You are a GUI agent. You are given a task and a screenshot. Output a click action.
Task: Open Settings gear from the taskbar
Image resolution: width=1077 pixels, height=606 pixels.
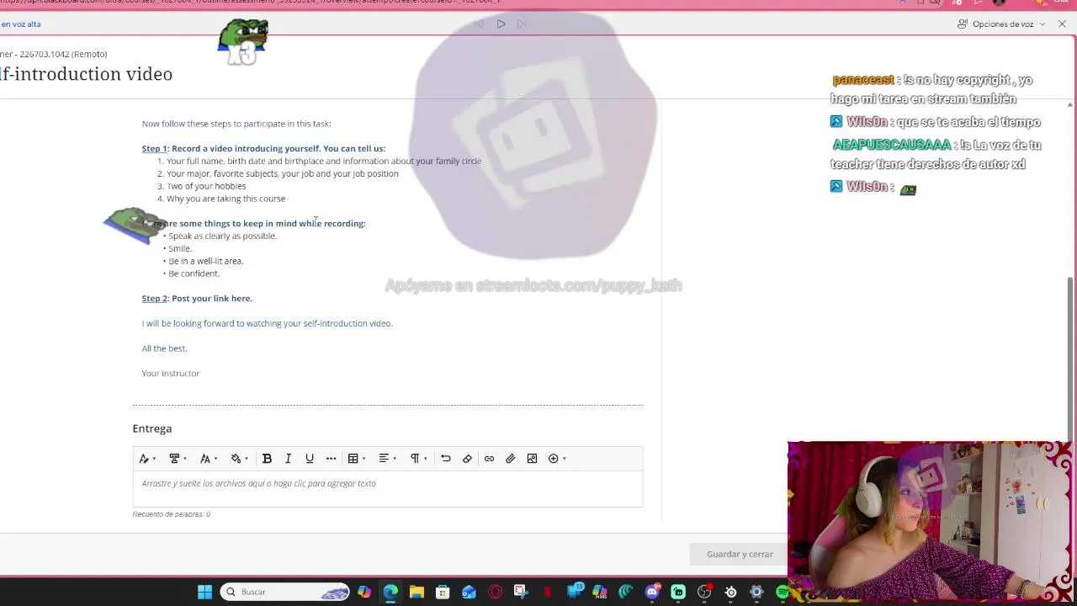pos(756,592)
